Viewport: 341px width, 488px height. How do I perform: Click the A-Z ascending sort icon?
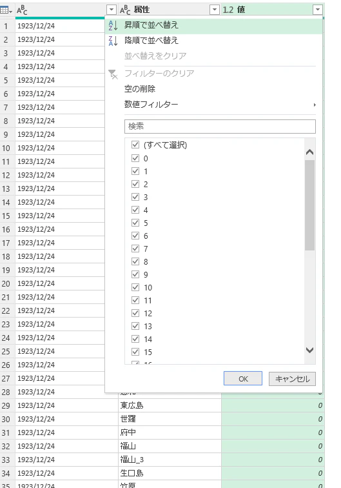113,26
